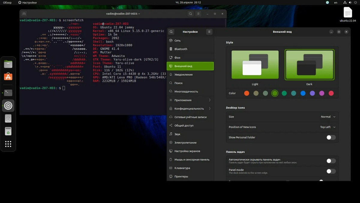This screenshot has height=203, width=360.
Task: Open the Настройка экранов panel
Action: (190, 151)
